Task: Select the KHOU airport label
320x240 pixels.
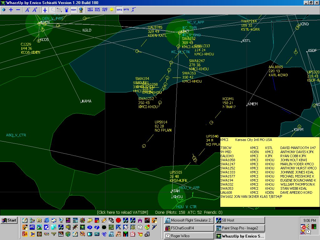Action: (178, 197)
